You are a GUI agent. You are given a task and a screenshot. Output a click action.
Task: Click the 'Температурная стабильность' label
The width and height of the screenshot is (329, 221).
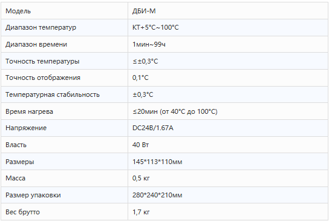pyautogui.click(x=53, y=94)
